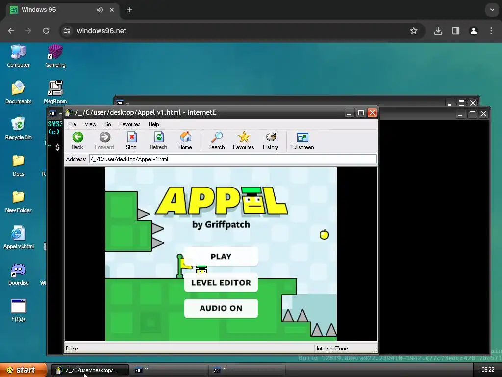502x377 pixels.
Task: View Chrome site information icon
Action: [67, 31]
